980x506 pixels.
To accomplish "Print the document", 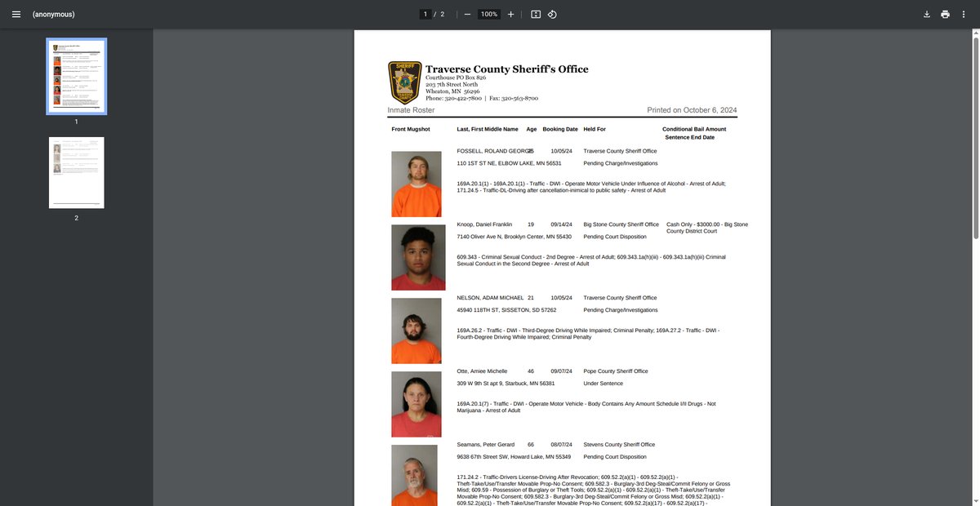I will tap(945, 14).
